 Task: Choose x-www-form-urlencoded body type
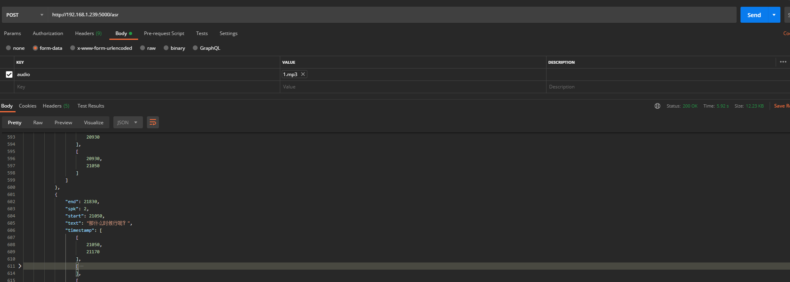coord(73,48)
